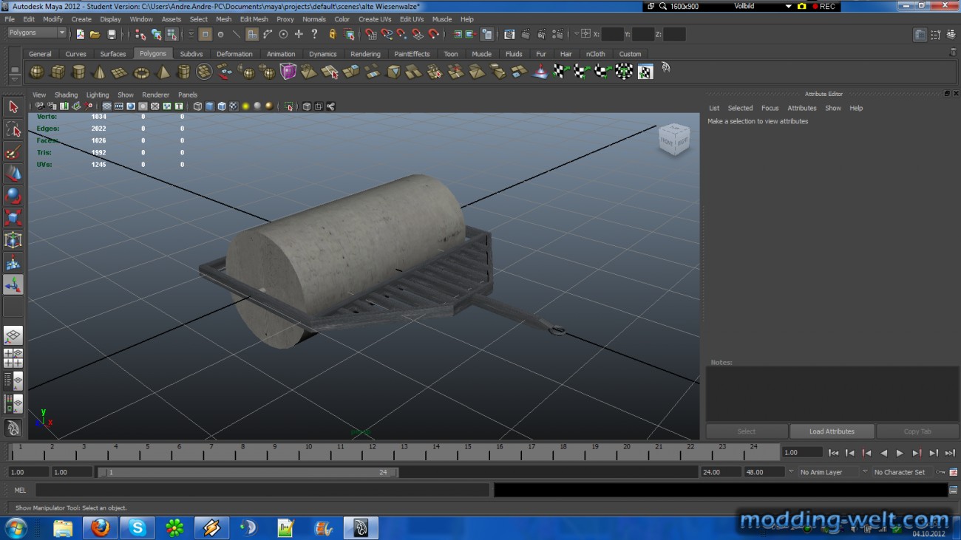Save the current scene icon
Image resolution: width=961 pixels, height=540 pixels.
tap(112, 34)
